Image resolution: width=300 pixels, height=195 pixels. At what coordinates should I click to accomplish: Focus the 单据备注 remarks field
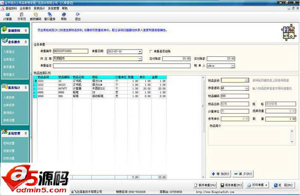pyautogui.click(x=122, y=66)
